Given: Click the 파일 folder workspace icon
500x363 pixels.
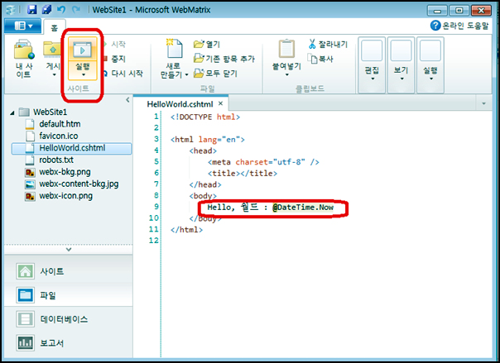Looking at the screenshot, I should pos(25,295).
